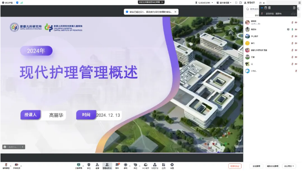Click the red End Meeting button
Screen dimensions: 303x172
235,166
